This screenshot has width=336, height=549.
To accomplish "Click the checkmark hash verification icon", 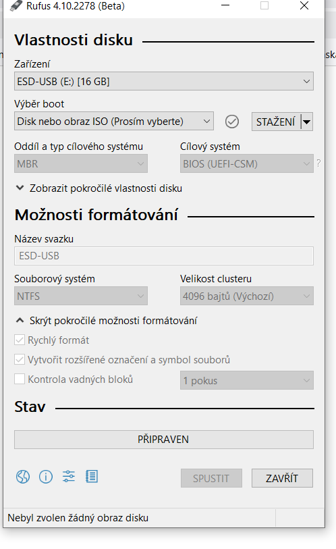I will click(231, 122).
